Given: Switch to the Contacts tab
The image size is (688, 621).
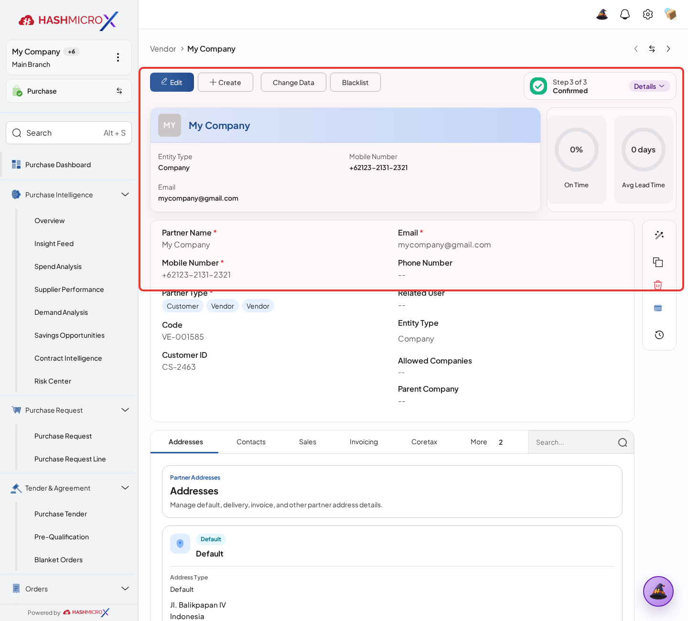Looking at the screenshot, I should 251,442.
